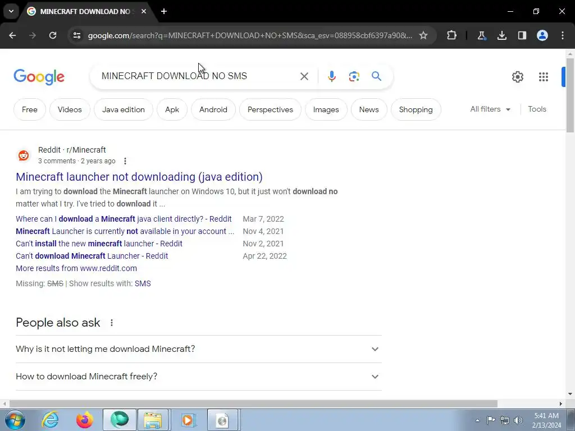The height and width of the screenshot is (431, 575).
Task: Click the Reddit result favicon
Action: click(x=24, y=155)
